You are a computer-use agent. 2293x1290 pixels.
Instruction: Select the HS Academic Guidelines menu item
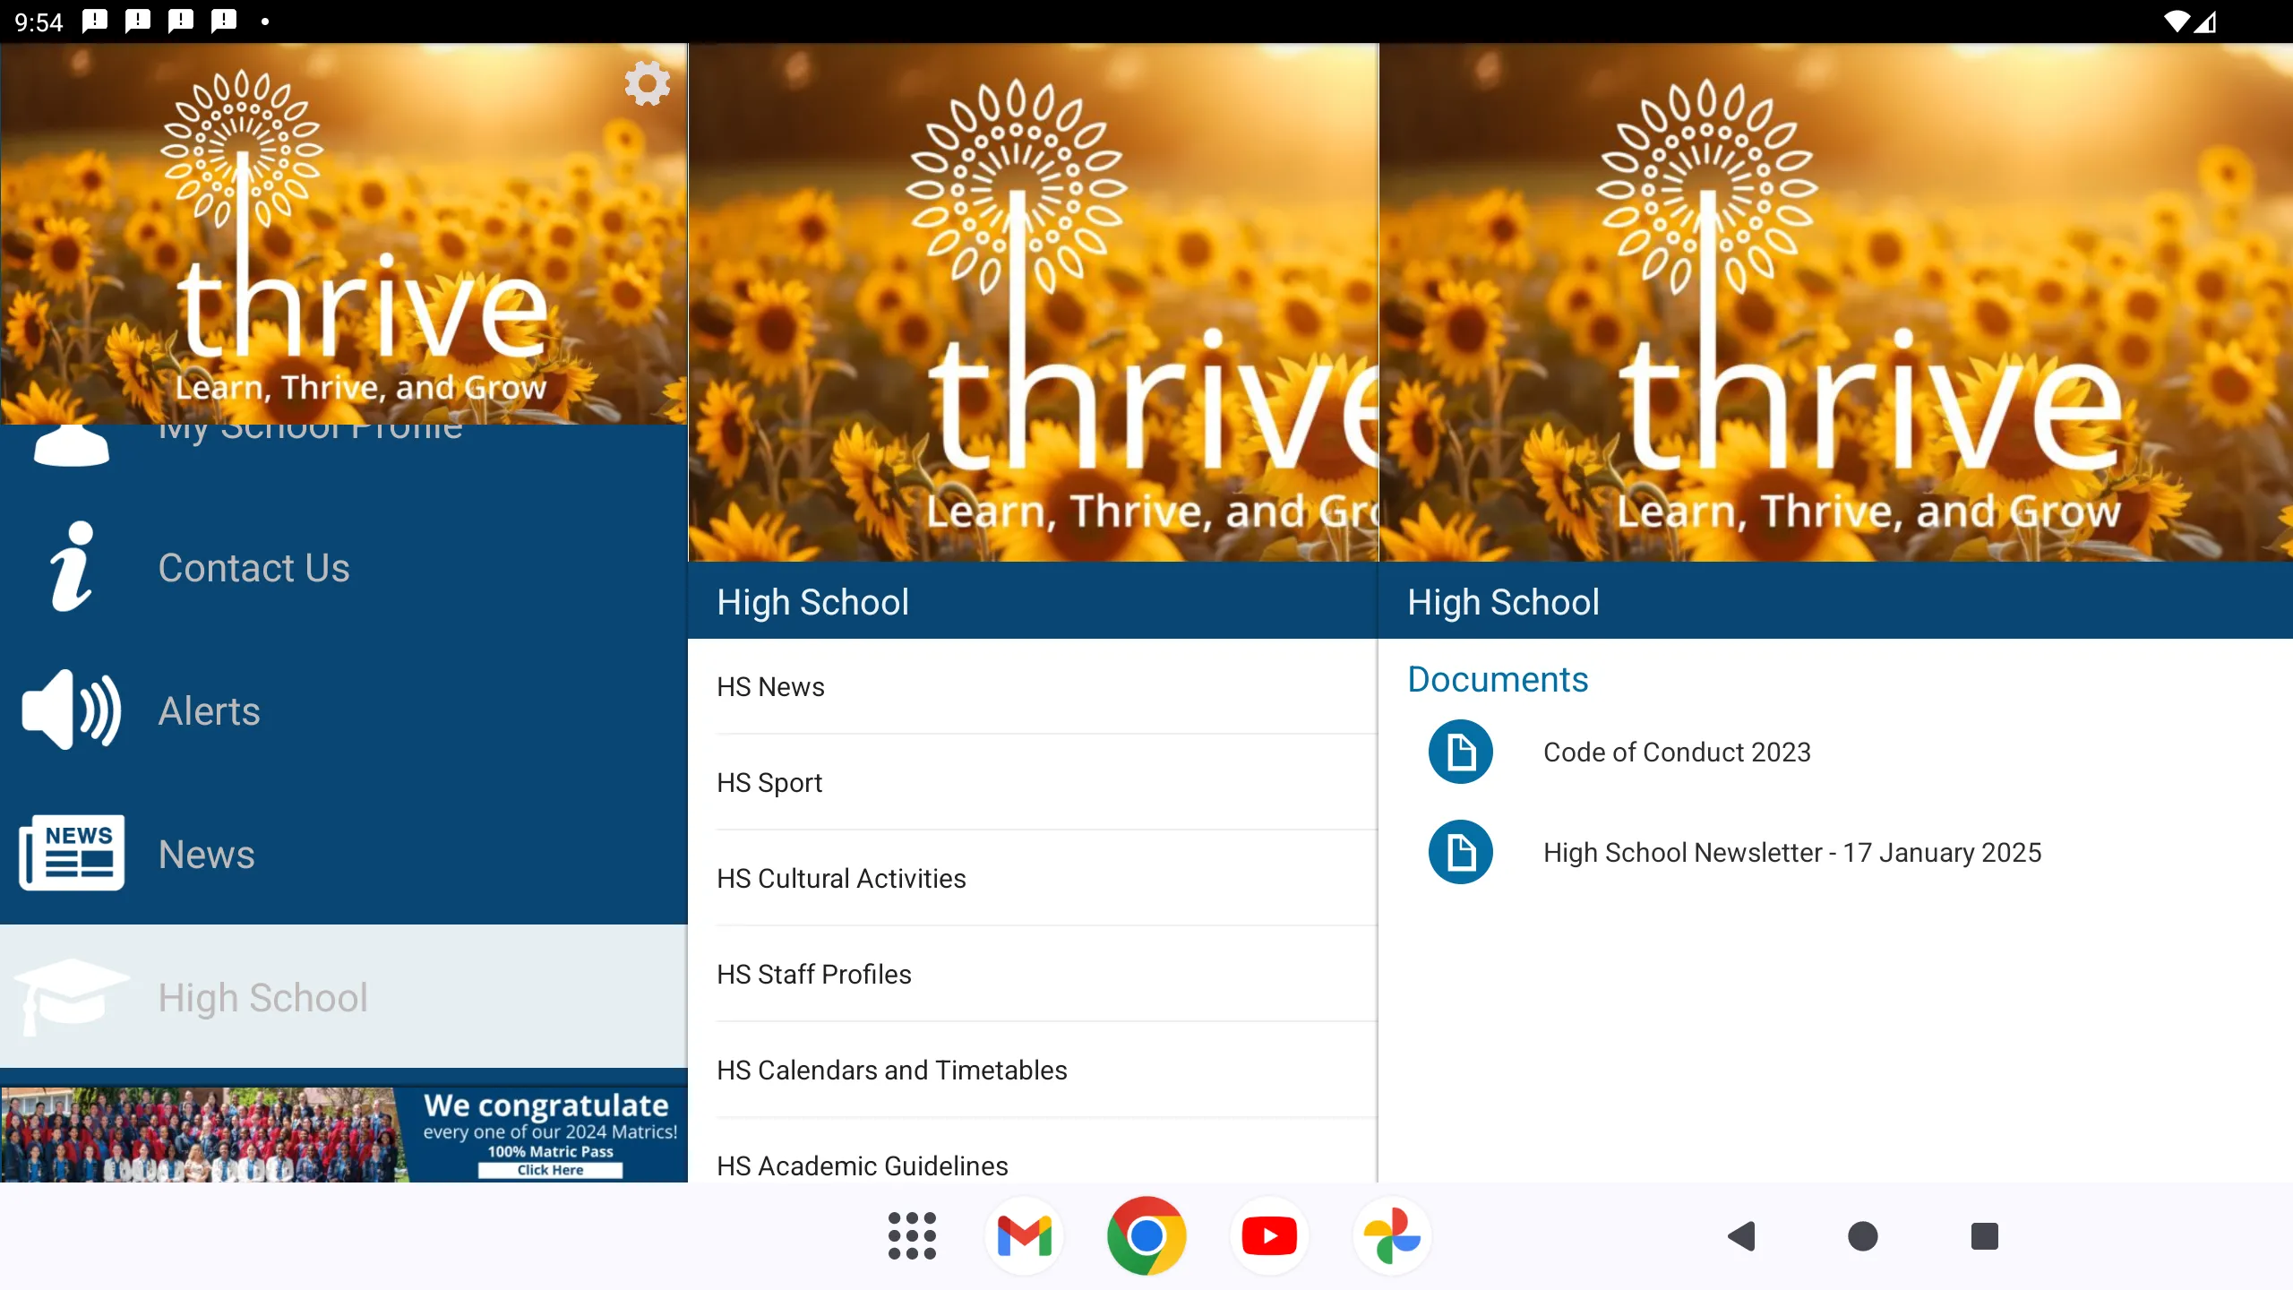point(863,1165)
